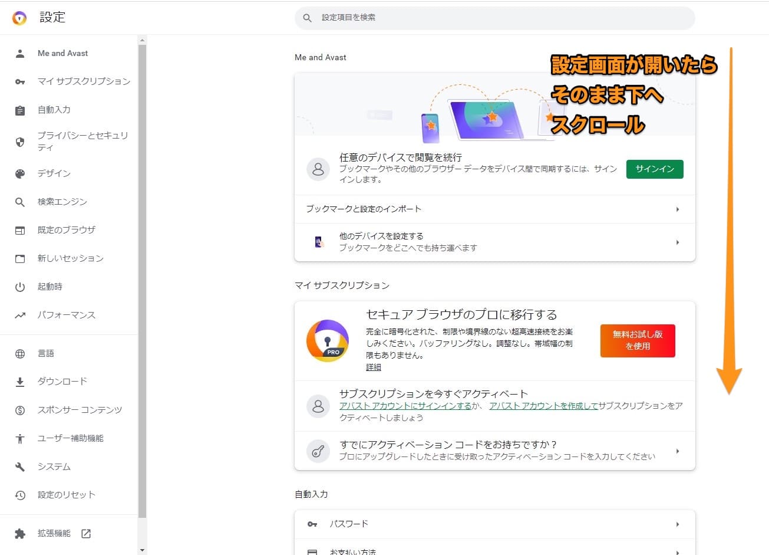Screen dimensions: 769x555
Task: Click the key icon beside マイ サブスクリプション
Action: [20, 81]
